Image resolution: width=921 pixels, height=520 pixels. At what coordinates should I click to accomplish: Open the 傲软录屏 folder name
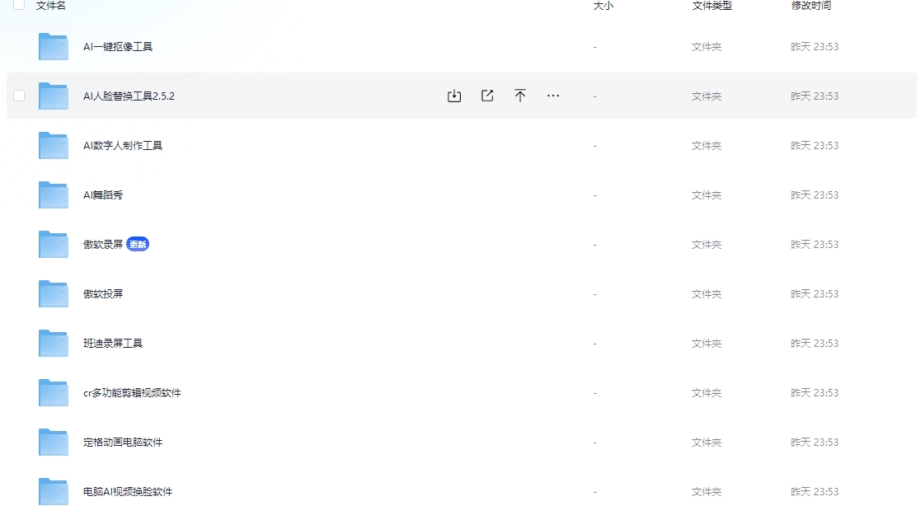pyautogui.click(x=103, y=245)
